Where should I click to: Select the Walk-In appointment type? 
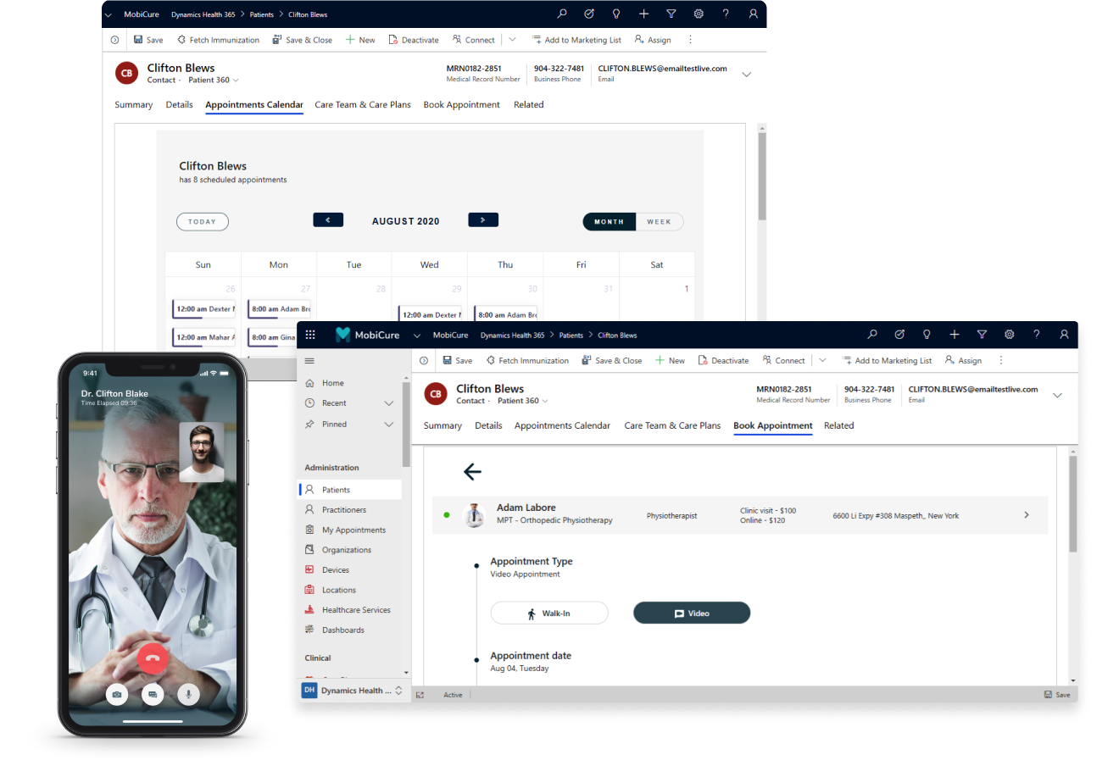[x=549, y=613]
